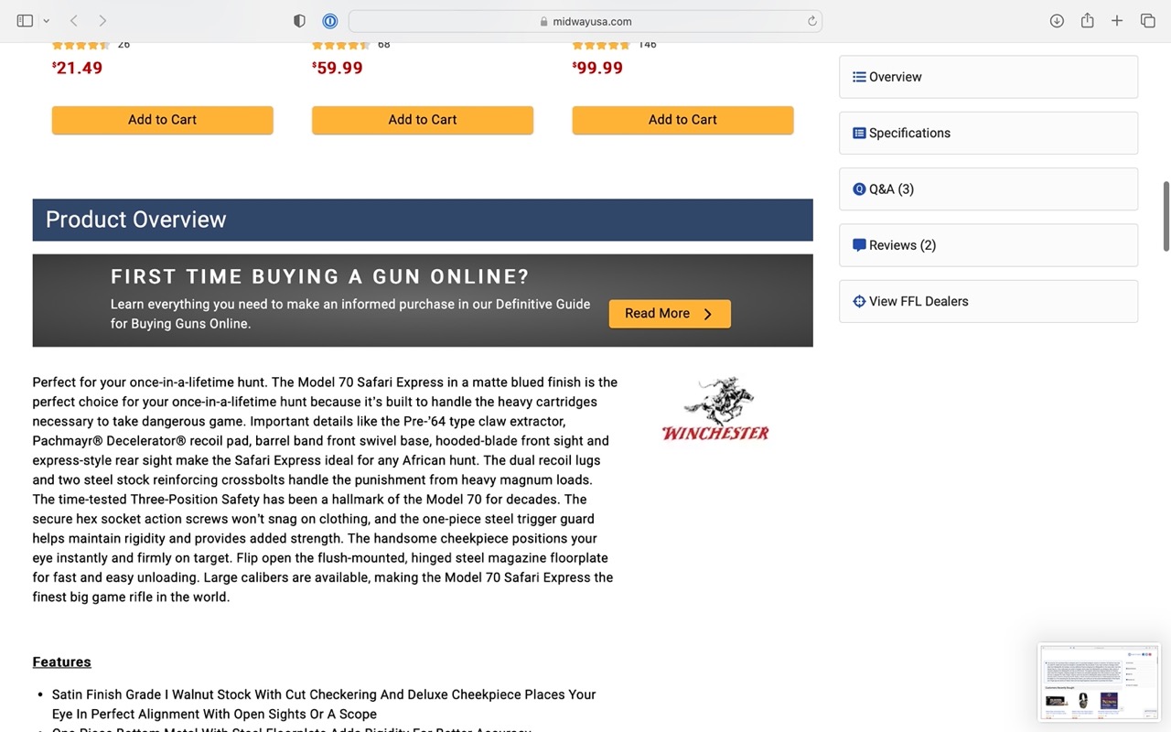The width and height of the screenshot is (1171, 732).
Task: Click the star rating with 68 reviews
Action: [x=339, y=45]
